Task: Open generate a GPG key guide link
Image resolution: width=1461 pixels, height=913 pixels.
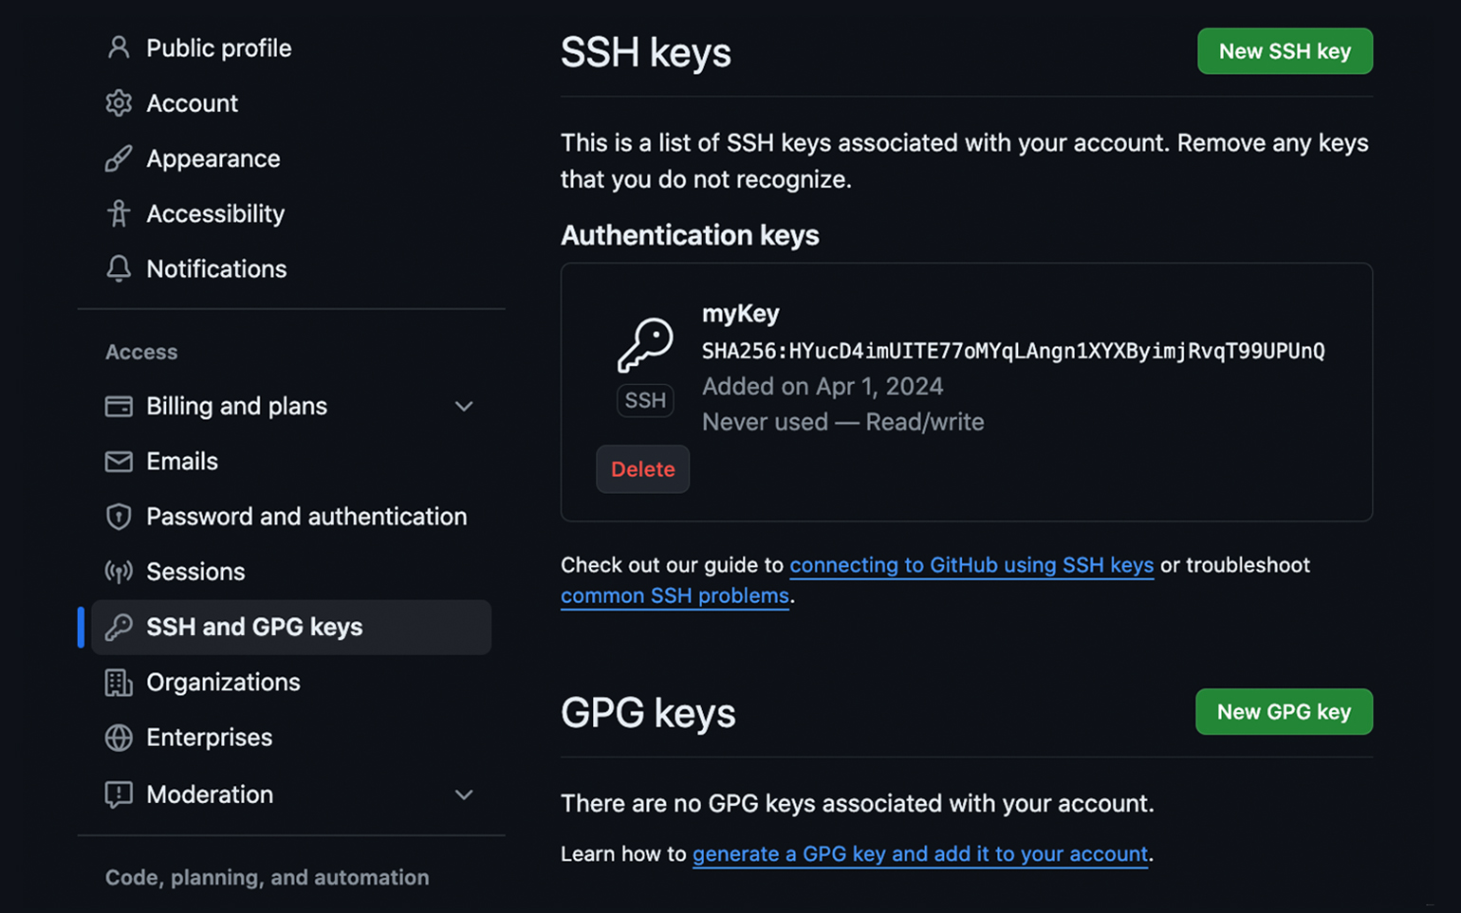Action: pyautogui.click(x=920, y=854)
